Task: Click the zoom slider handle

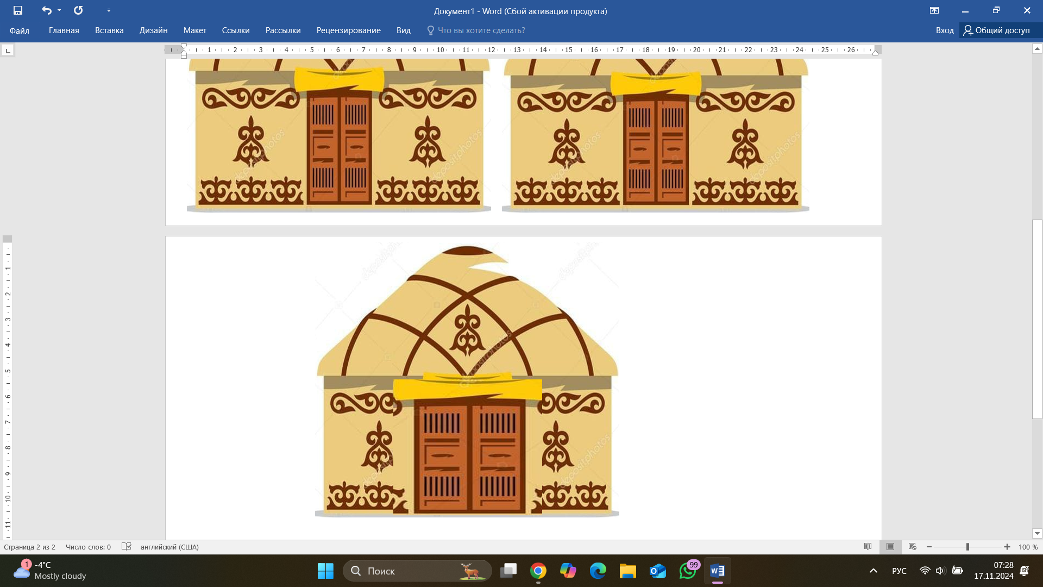Action: pyautogui.click(x=967, y=547)
